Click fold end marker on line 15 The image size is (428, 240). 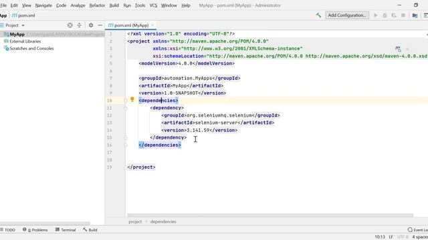point(126,138)
